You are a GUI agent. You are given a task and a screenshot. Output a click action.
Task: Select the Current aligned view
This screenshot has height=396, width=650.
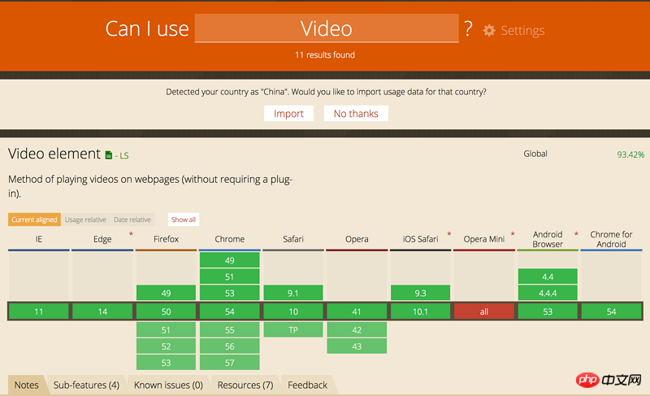[x=34, y=220]
